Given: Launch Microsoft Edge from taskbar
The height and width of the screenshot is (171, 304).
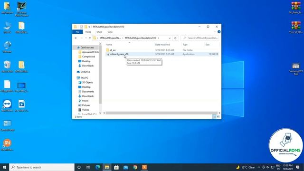Looking at the screenshot, I should (98, 167).
